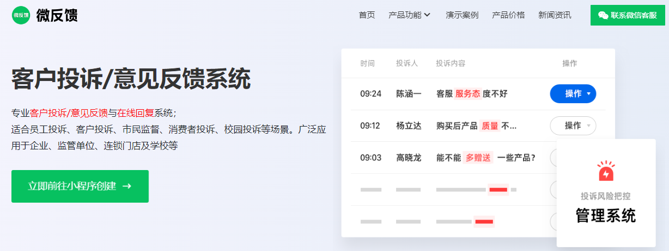Open the 新闻资讯 navigation item
The height and width of the screenshot is (251, 669).
click(555, 15)
